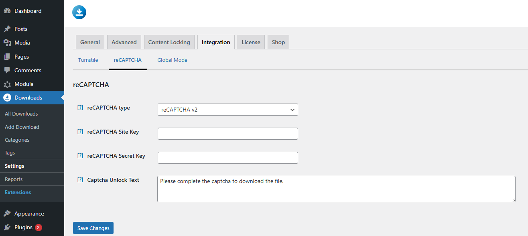Viewport: 528px width, 236px height.
Task: Click the Plugins plug icon
Action: pyautogui.click(x=7, y=227)
